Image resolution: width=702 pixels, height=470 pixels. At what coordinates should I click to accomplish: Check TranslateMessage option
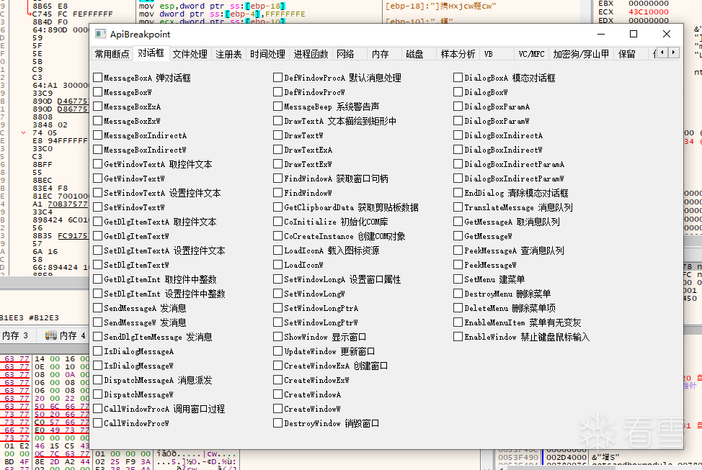[x=458, y=207]
